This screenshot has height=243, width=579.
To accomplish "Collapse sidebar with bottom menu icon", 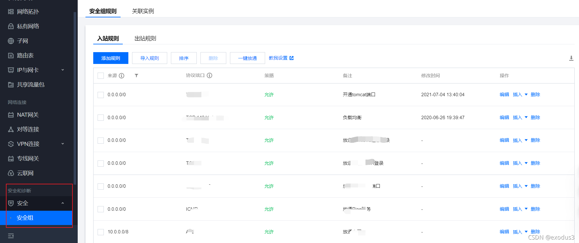I will (11, 236).
